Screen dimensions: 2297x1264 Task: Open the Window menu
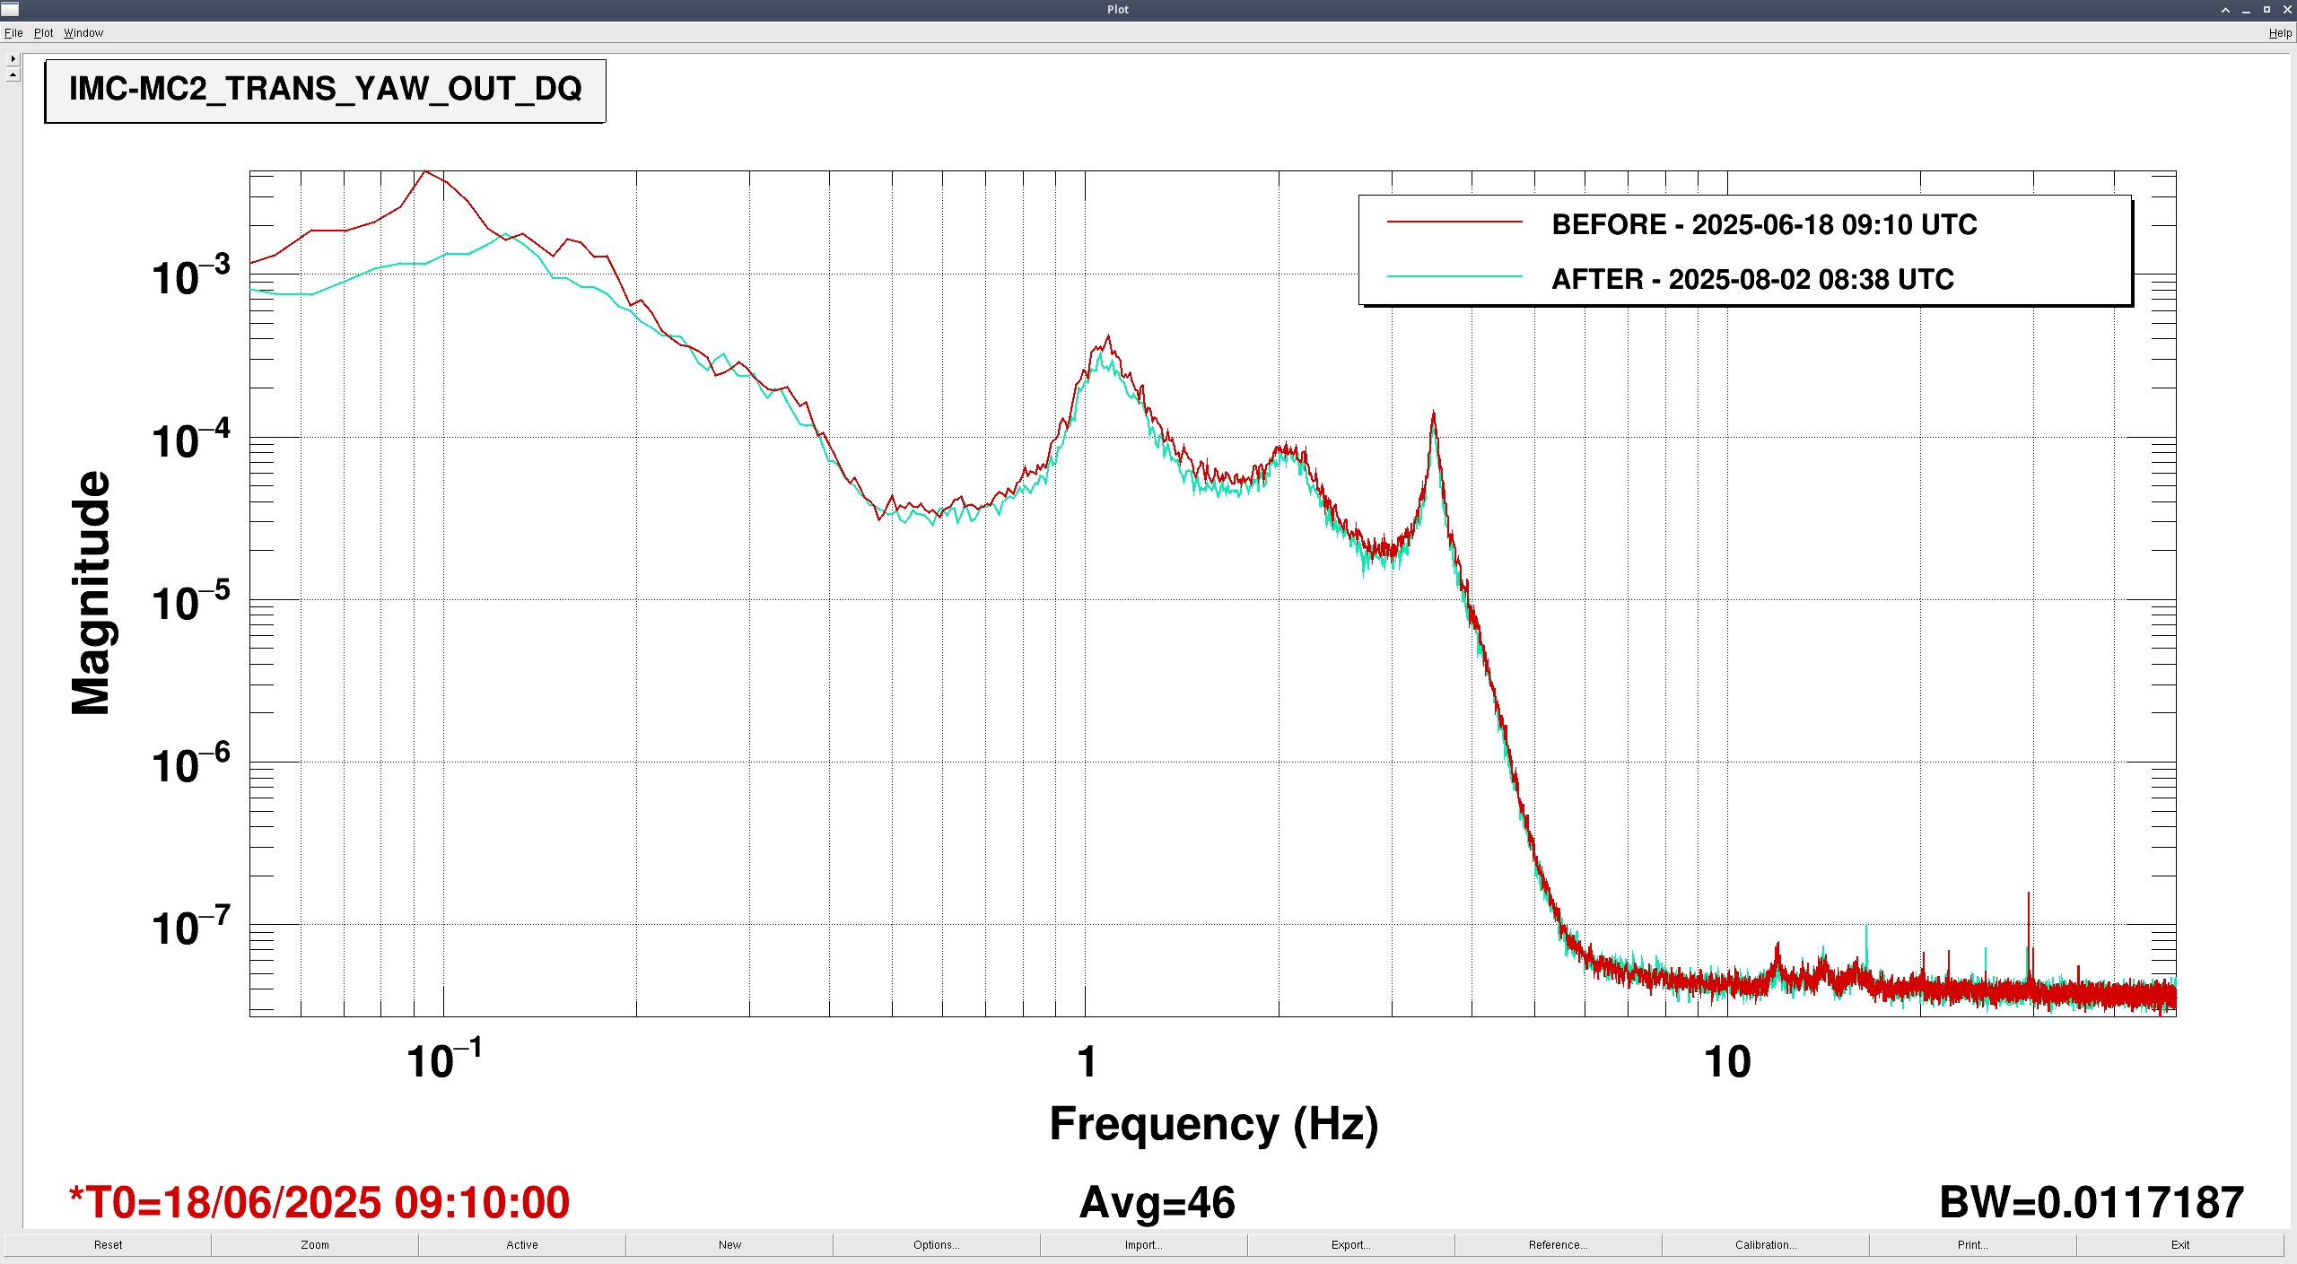[x=83, y=33]
